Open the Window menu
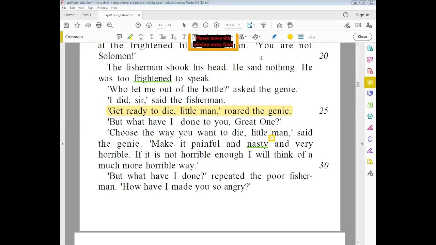The height and width of the screenshot is (245, 436). point(102,8)
